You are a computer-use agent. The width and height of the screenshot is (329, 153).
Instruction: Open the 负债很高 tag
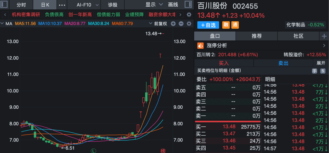click(54, 15)
